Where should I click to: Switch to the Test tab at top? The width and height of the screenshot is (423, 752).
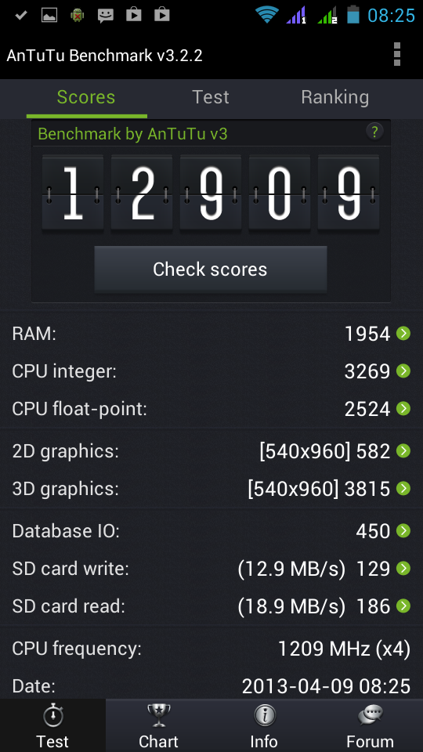[211, 97]
